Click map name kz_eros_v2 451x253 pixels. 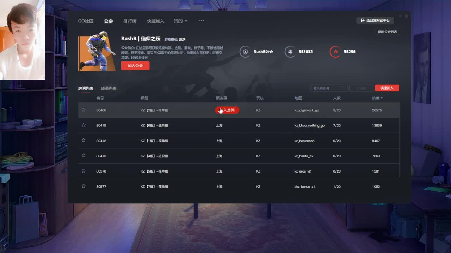point(303,171)
